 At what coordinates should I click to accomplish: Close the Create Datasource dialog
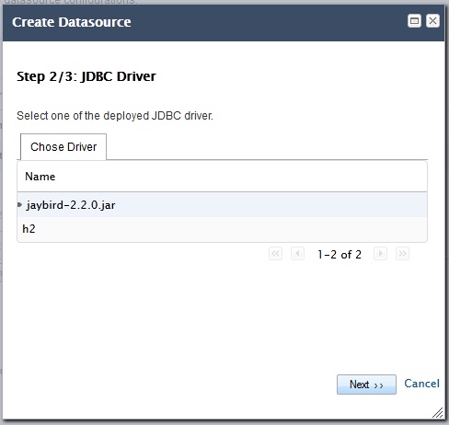tap(432, 21)
